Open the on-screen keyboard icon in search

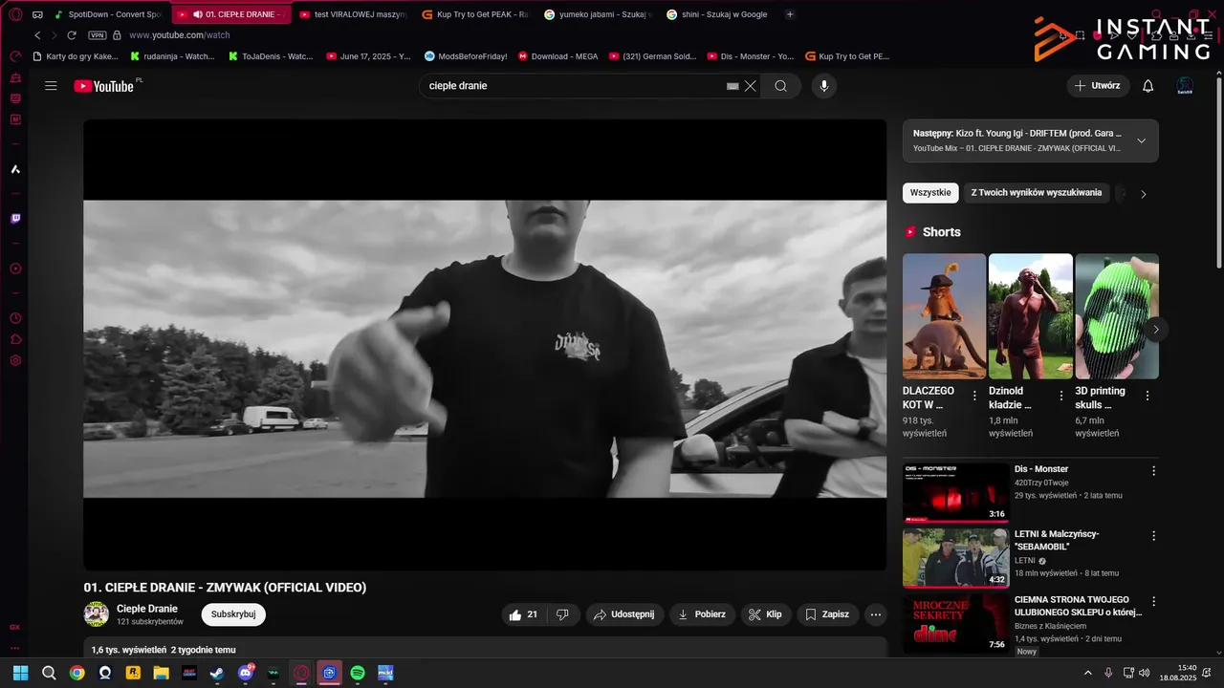[732, 86]
